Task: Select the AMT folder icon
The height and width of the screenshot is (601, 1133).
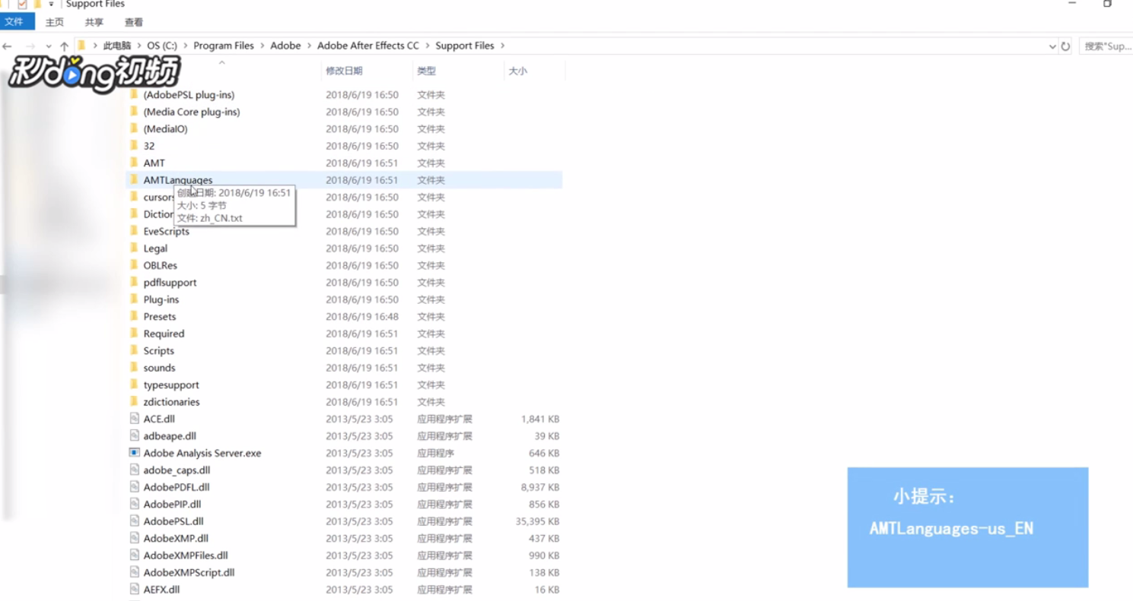Action: [134, 163]
